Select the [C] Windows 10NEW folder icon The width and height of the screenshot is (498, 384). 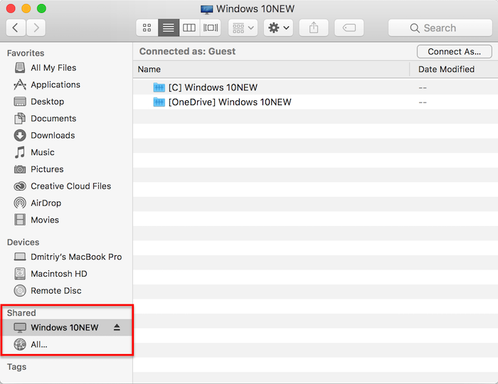[x=159, y=87]
